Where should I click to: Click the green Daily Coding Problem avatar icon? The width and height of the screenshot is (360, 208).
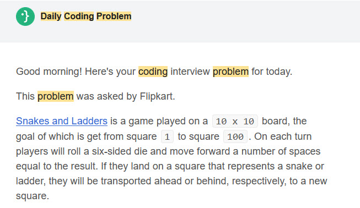tap(25, 17)
